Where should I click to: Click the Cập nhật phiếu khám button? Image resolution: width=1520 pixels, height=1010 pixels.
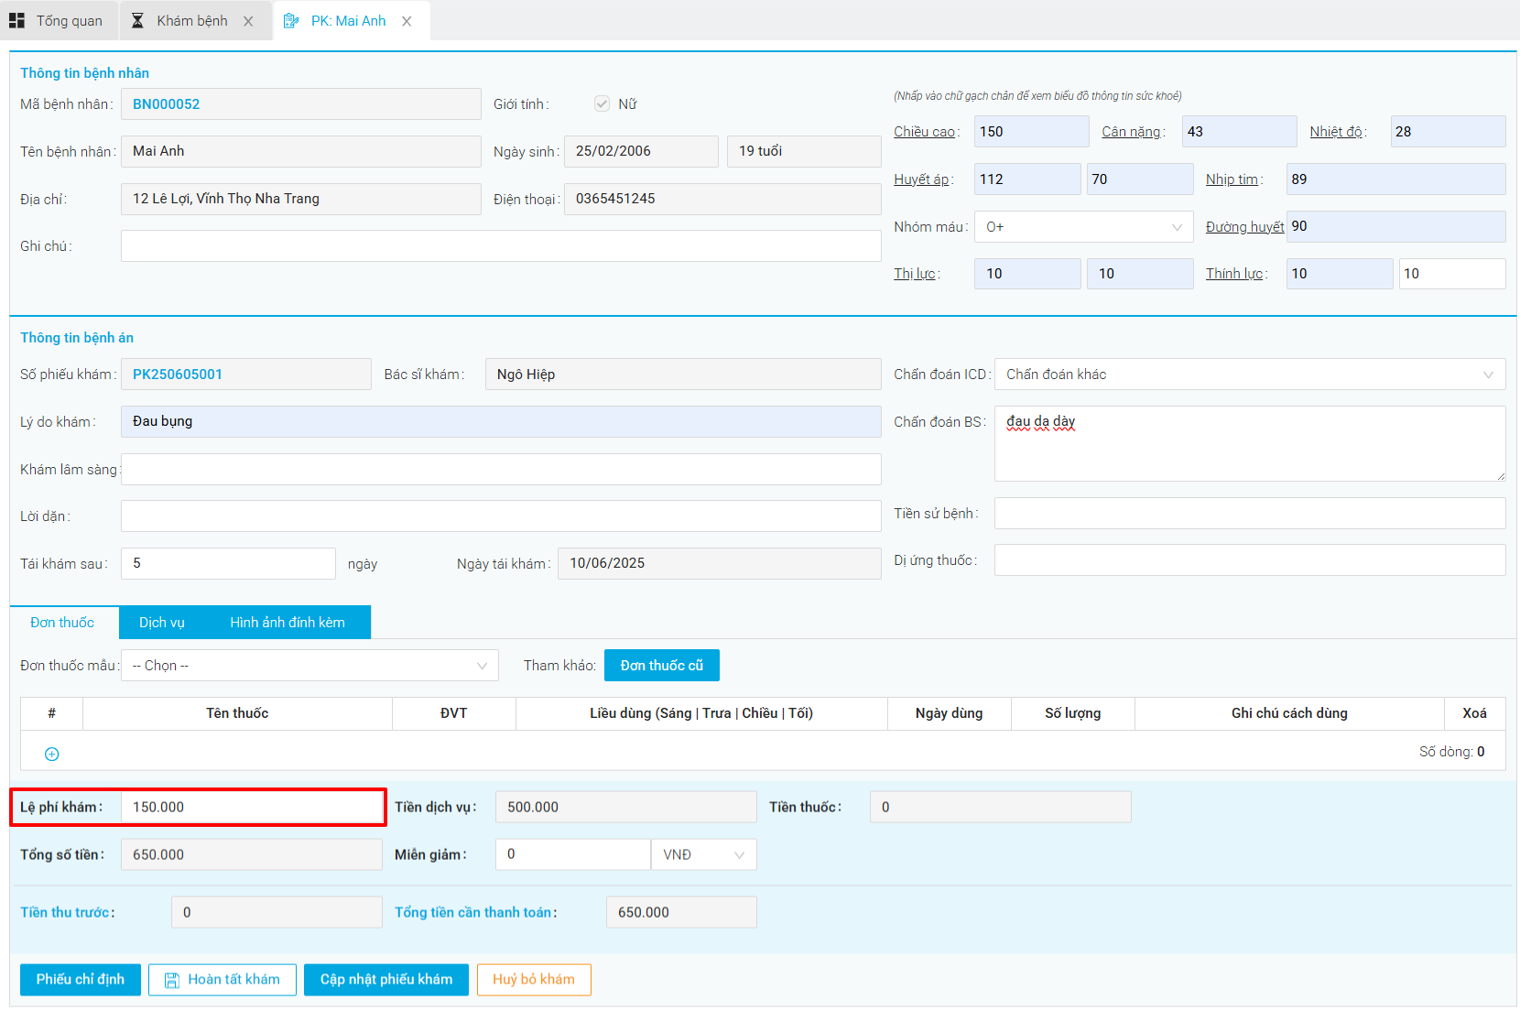tap(386, 980)
